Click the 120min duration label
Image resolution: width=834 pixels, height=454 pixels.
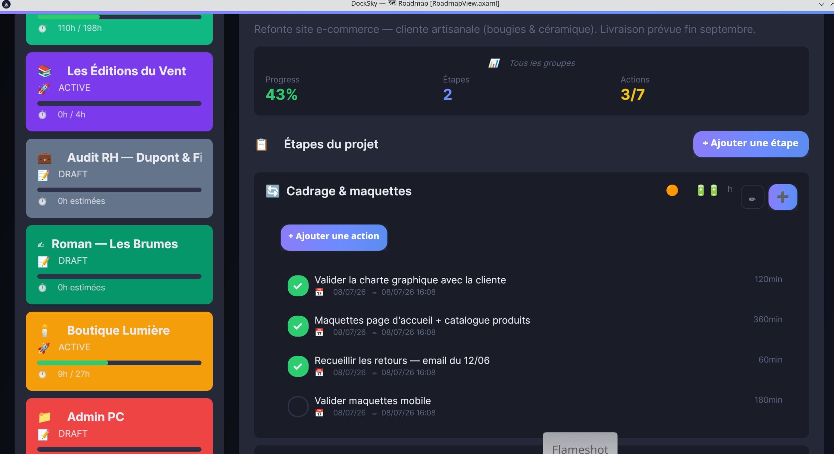point(768,279)
